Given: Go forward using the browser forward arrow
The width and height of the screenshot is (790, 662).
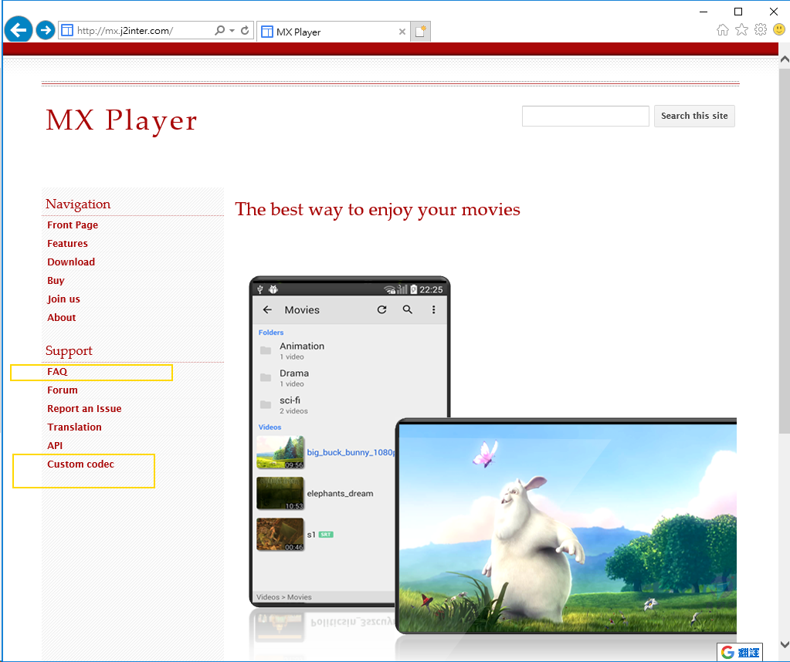Looking at the screenshot, I should tap(46, 30).
